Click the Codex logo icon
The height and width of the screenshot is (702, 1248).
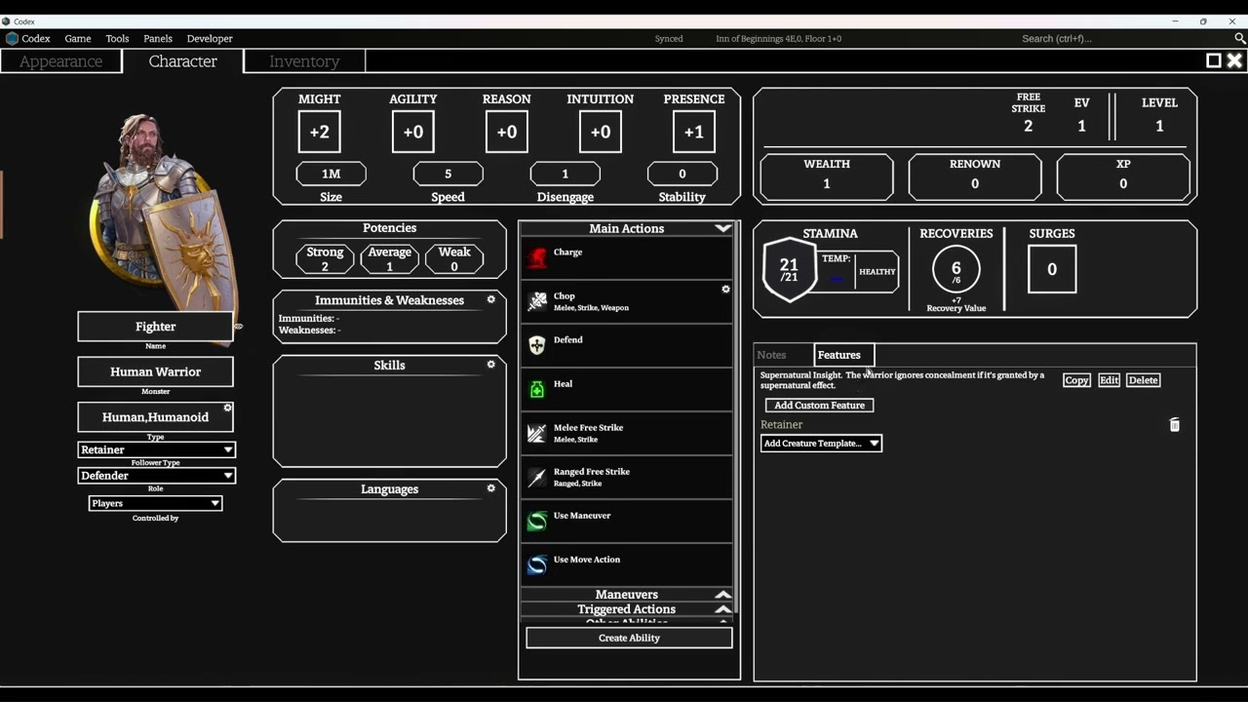coord(12,39)
